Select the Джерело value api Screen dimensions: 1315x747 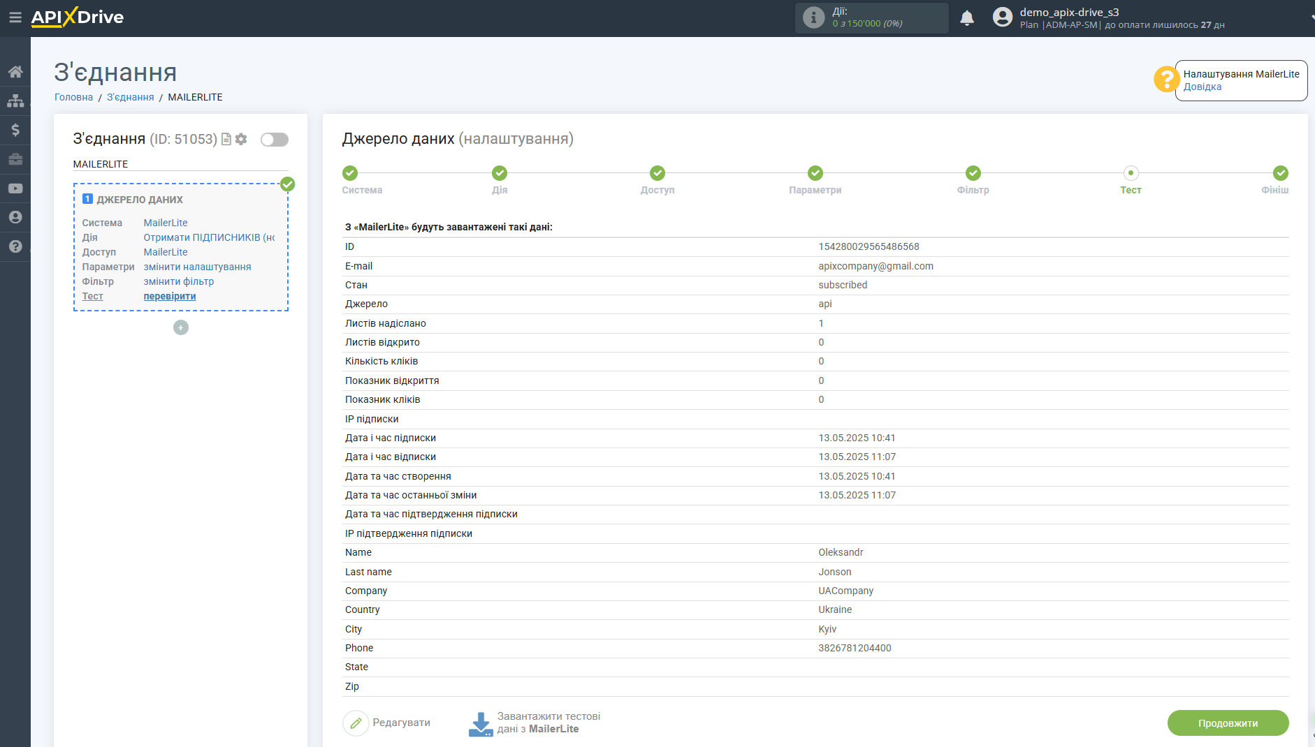click(825, 304)
